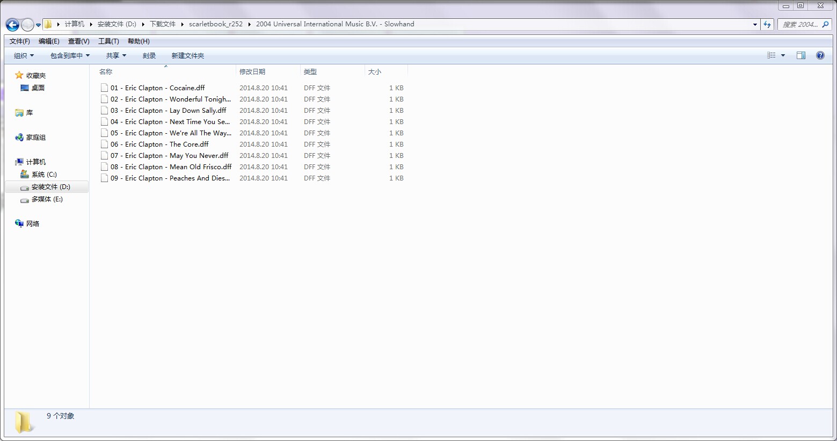The height and width of the screenshot is (441, 837).
Task: Click file icon of 05 We're All The Way
Action: [105, 133]
